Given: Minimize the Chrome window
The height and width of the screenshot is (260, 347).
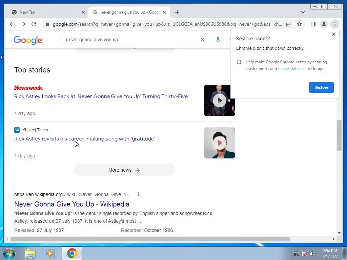Looking at the screenshot, I should 315,7.
